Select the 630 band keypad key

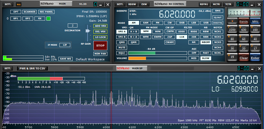pyautogui.click(x=244, y=29)
